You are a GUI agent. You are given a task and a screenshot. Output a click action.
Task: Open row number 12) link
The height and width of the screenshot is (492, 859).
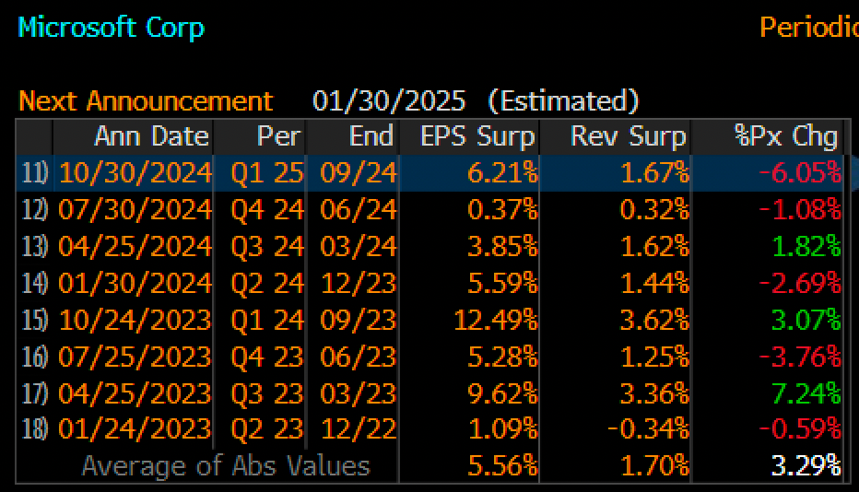(x=34, y=210)
